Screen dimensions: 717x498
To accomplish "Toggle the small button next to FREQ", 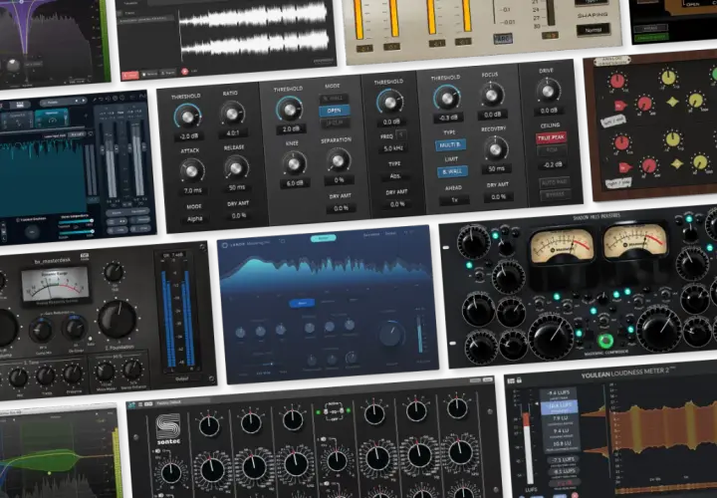I will tap(401, 134).
